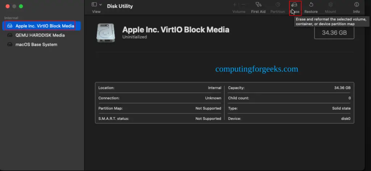Image resolution: width=371 pixels, height=171 pixels.
Task: Click the Internal section header in sidebar
Action: pyautogui.click(x=11, y=18)
